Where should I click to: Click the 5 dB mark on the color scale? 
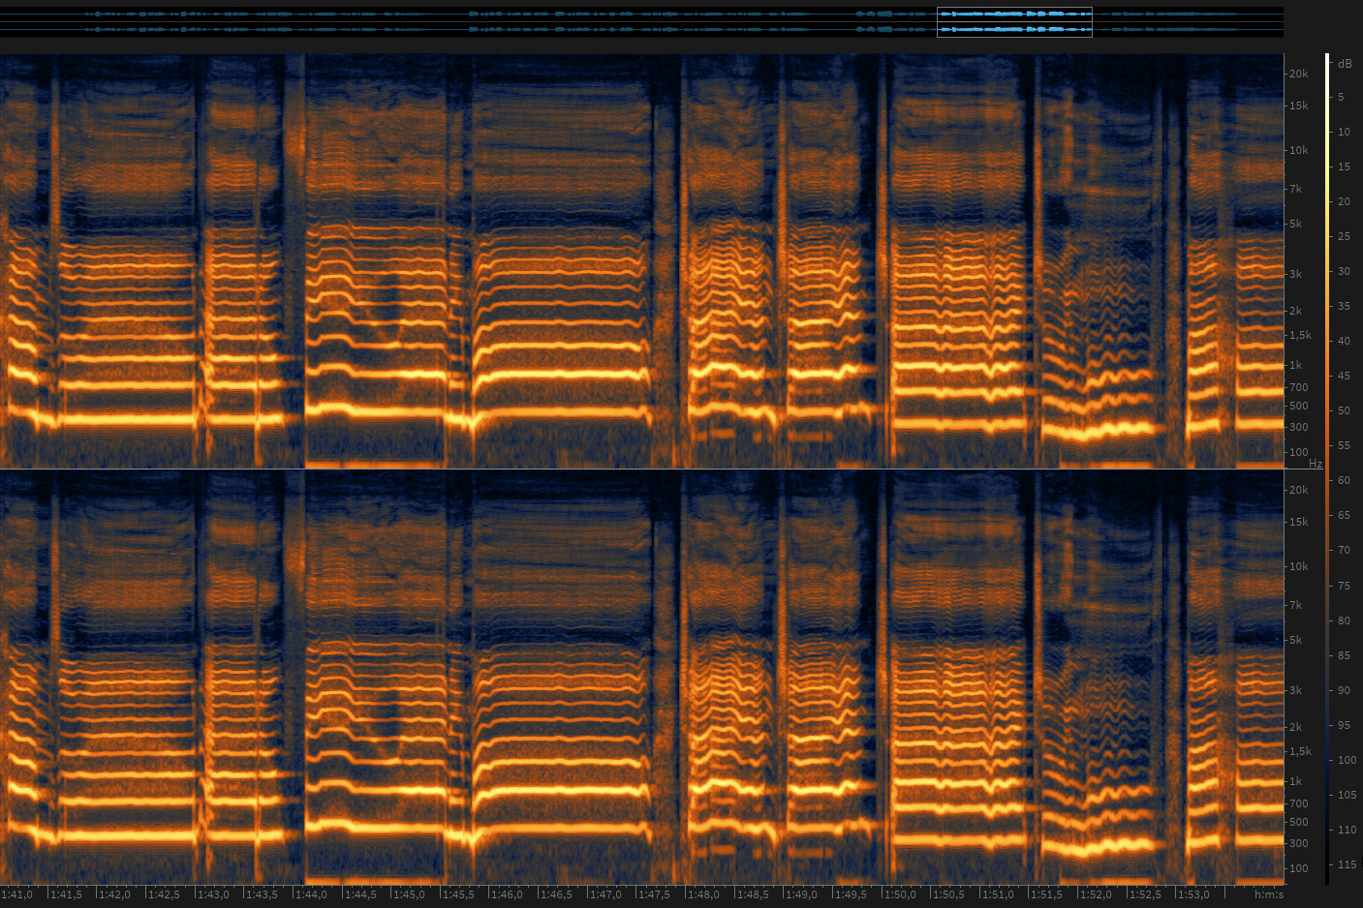(x=1341, y=97)
